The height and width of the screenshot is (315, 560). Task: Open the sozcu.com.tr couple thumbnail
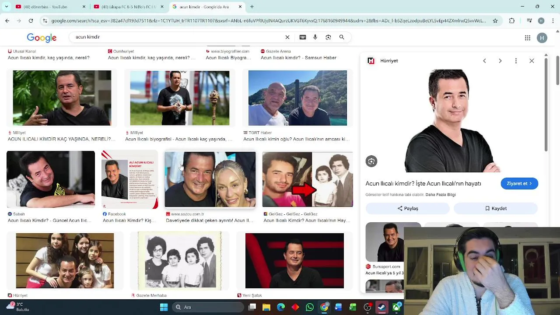pyautogui.click(x=210, y=179)
